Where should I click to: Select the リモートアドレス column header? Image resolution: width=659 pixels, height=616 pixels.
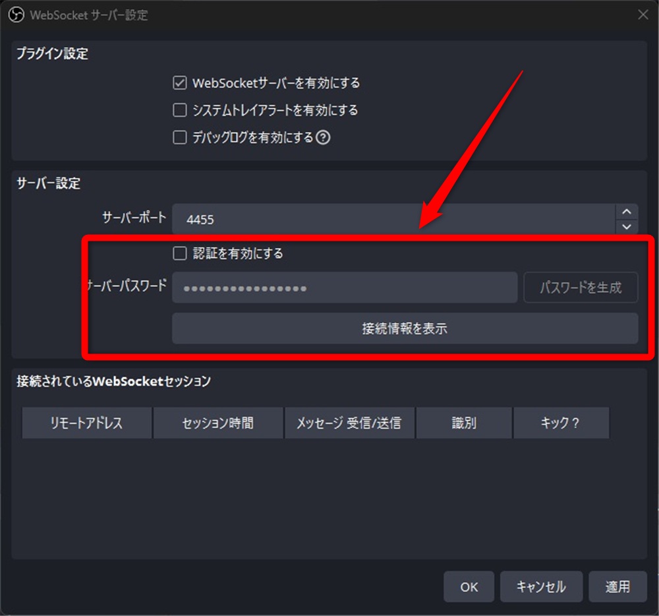tap(86, 423)
